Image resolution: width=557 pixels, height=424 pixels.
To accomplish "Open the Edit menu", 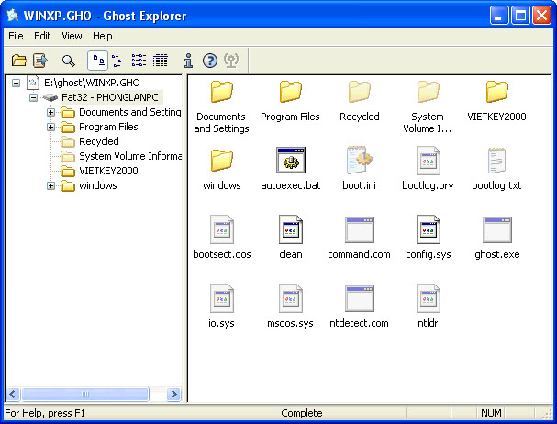I will pyautogui.click(x=42, y=36).
